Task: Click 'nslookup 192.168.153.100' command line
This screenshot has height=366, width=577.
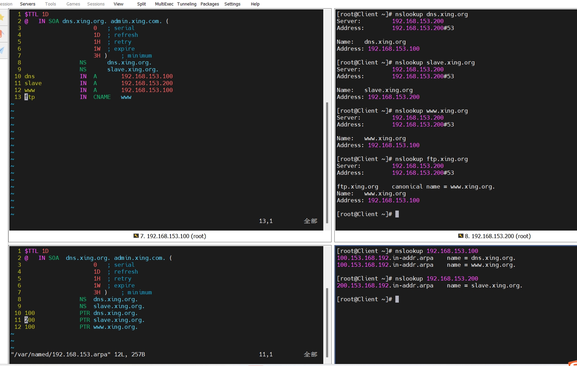Action: point(407,251)
